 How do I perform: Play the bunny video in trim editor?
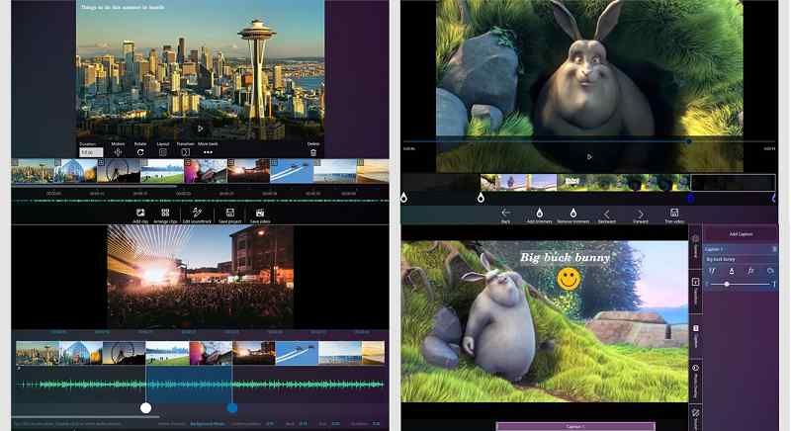(x=589, y=157)
